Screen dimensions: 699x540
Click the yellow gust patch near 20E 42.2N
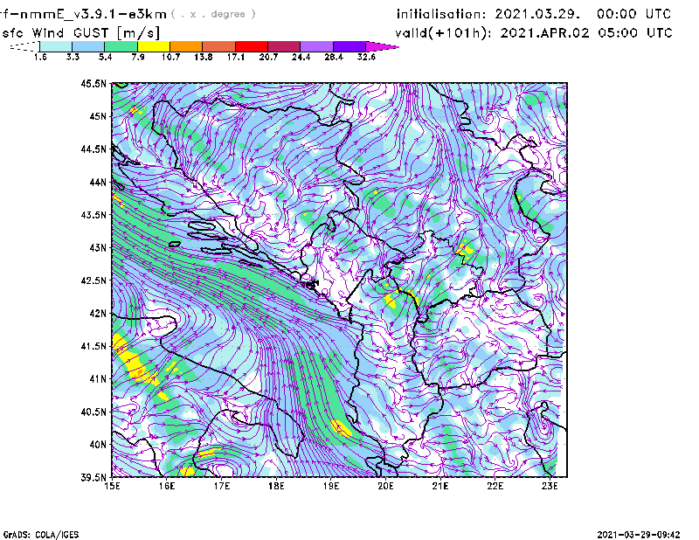[391, 301]
